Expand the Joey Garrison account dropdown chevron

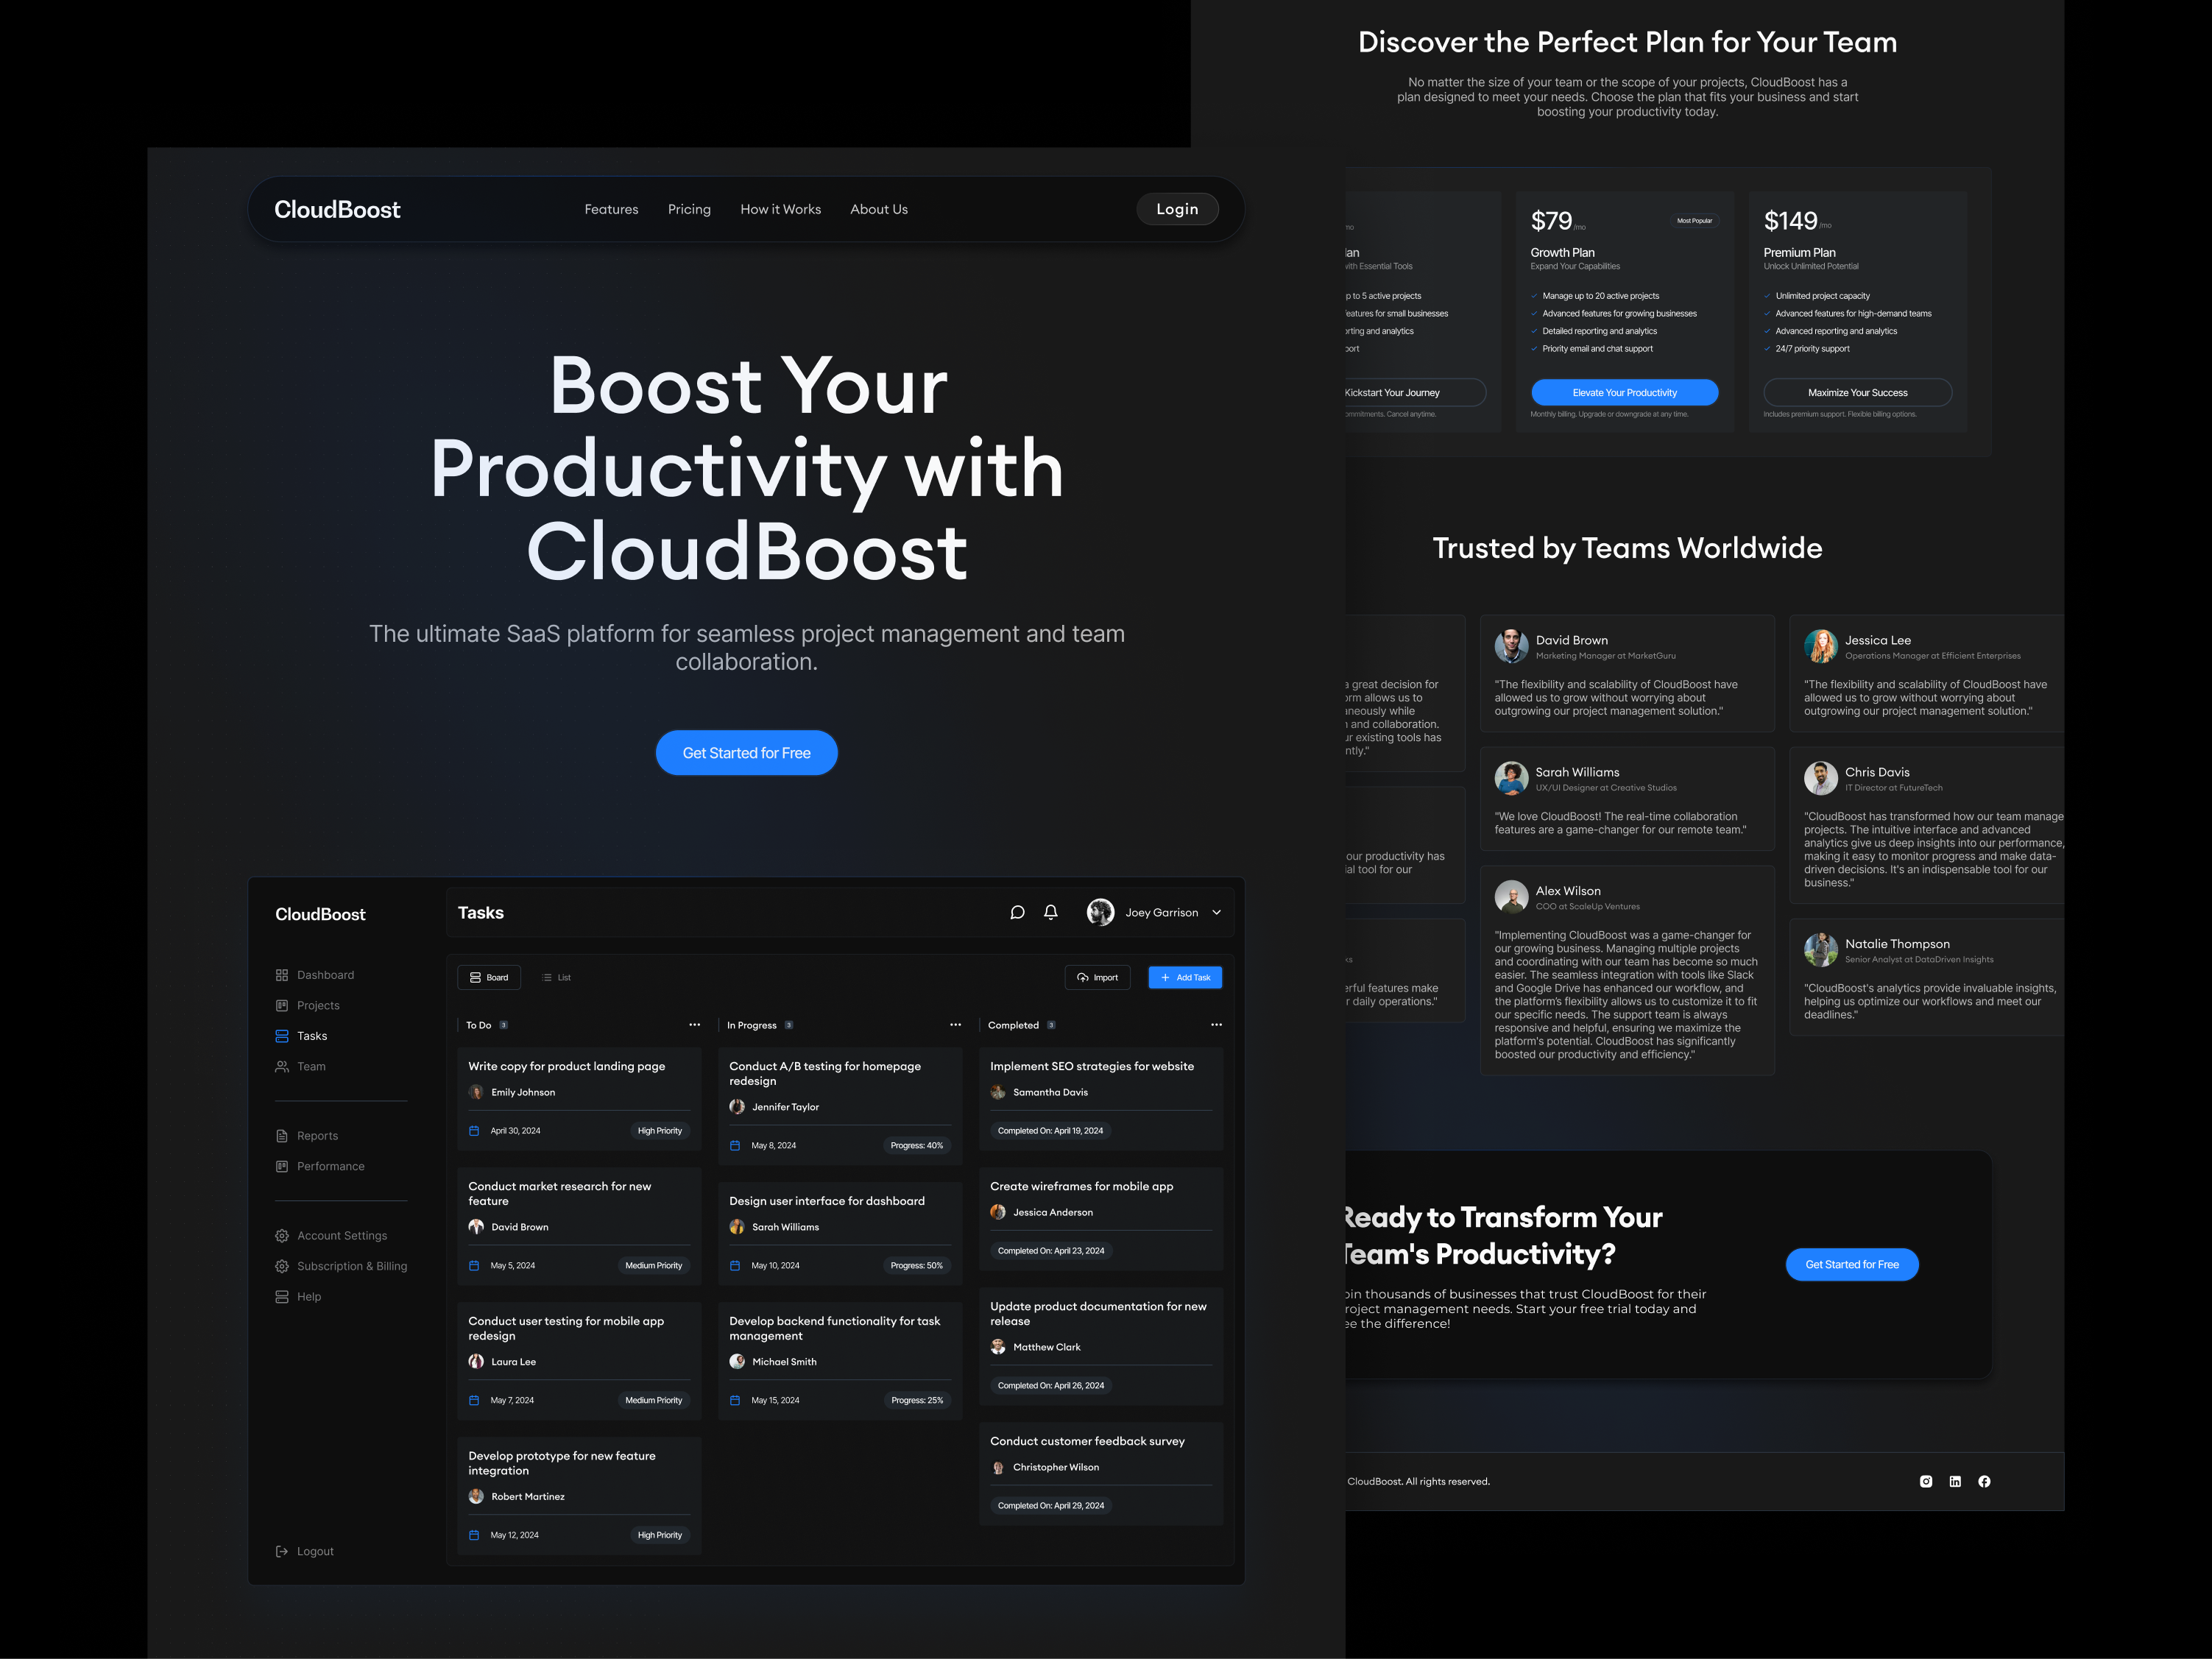click(x=1217, y=912)
